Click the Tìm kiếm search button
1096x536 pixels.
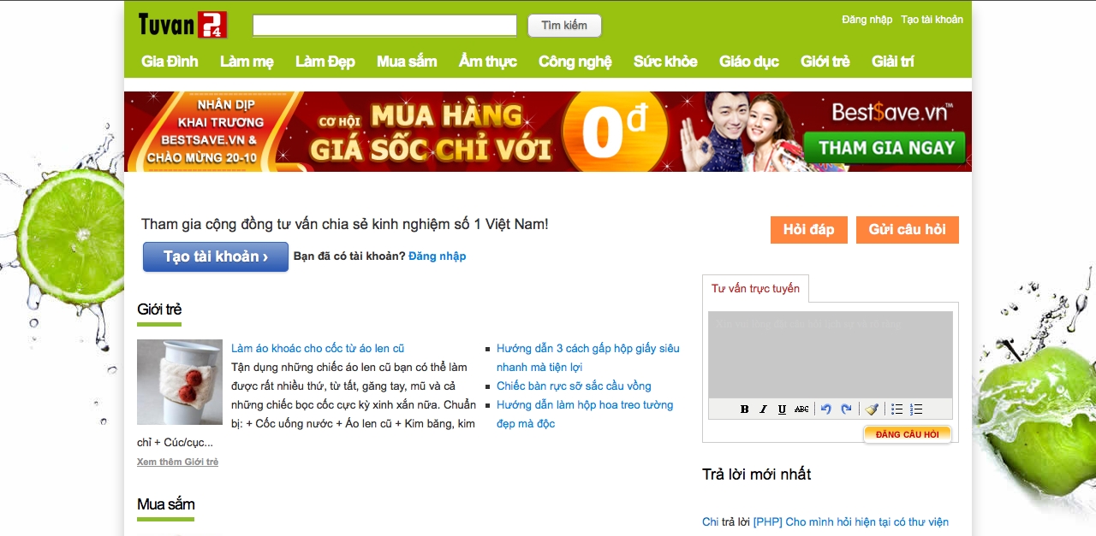[x=564, y=26]
